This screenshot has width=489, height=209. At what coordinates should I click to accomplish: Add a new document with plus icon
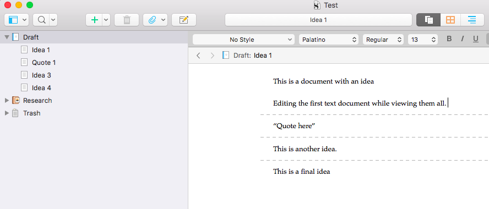point(94,20)
